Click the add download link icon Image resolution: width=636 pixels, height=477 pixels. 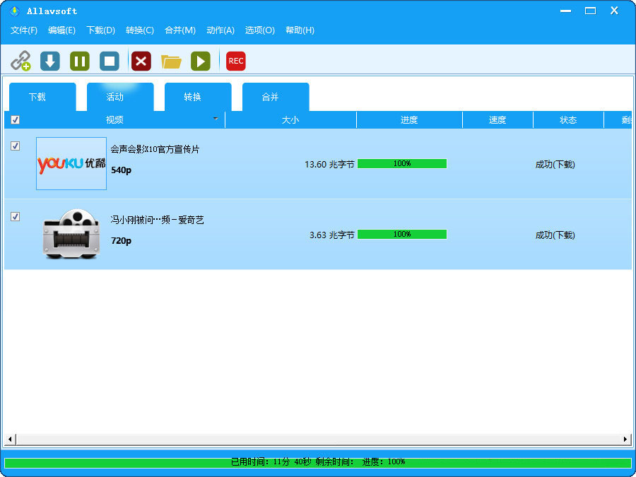click(22, 61)
